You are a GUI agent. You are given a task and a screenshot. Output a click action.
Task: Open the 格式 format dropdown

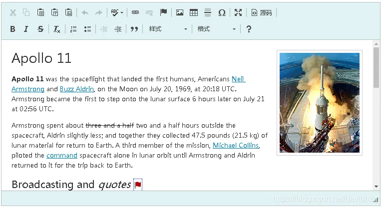[x=217, y=29]
